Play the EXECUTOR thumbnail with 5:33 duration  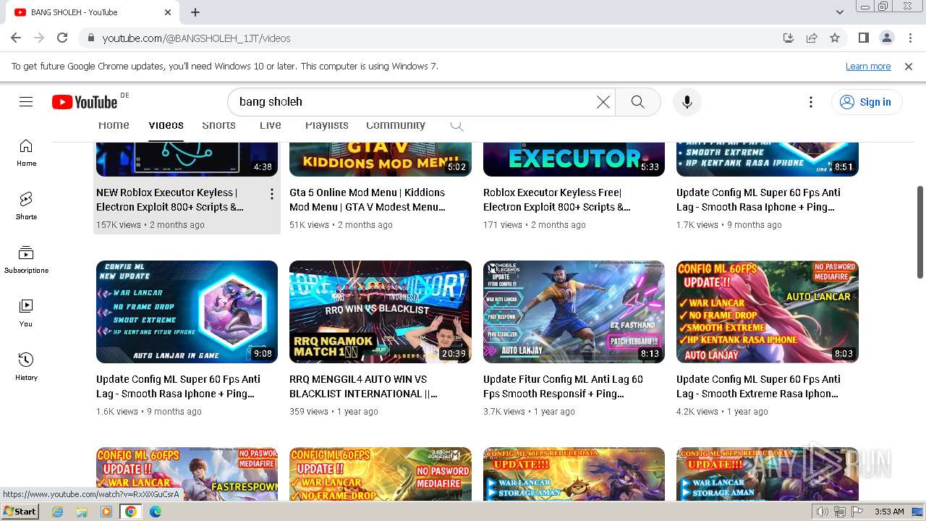point(574,159)
